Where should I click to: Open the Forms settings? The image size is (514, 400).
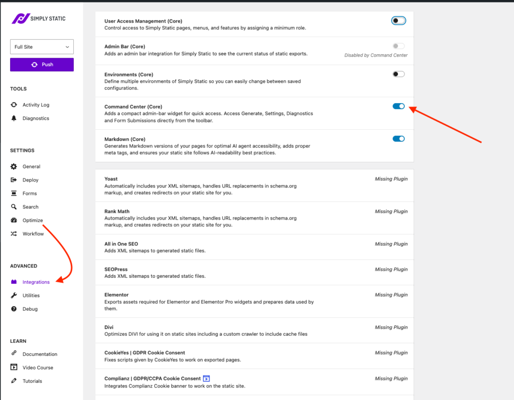(29, 193)
